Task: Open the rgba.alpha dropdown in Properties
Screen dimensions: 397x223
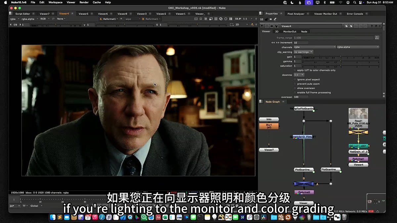Action: tap(358, 47)
